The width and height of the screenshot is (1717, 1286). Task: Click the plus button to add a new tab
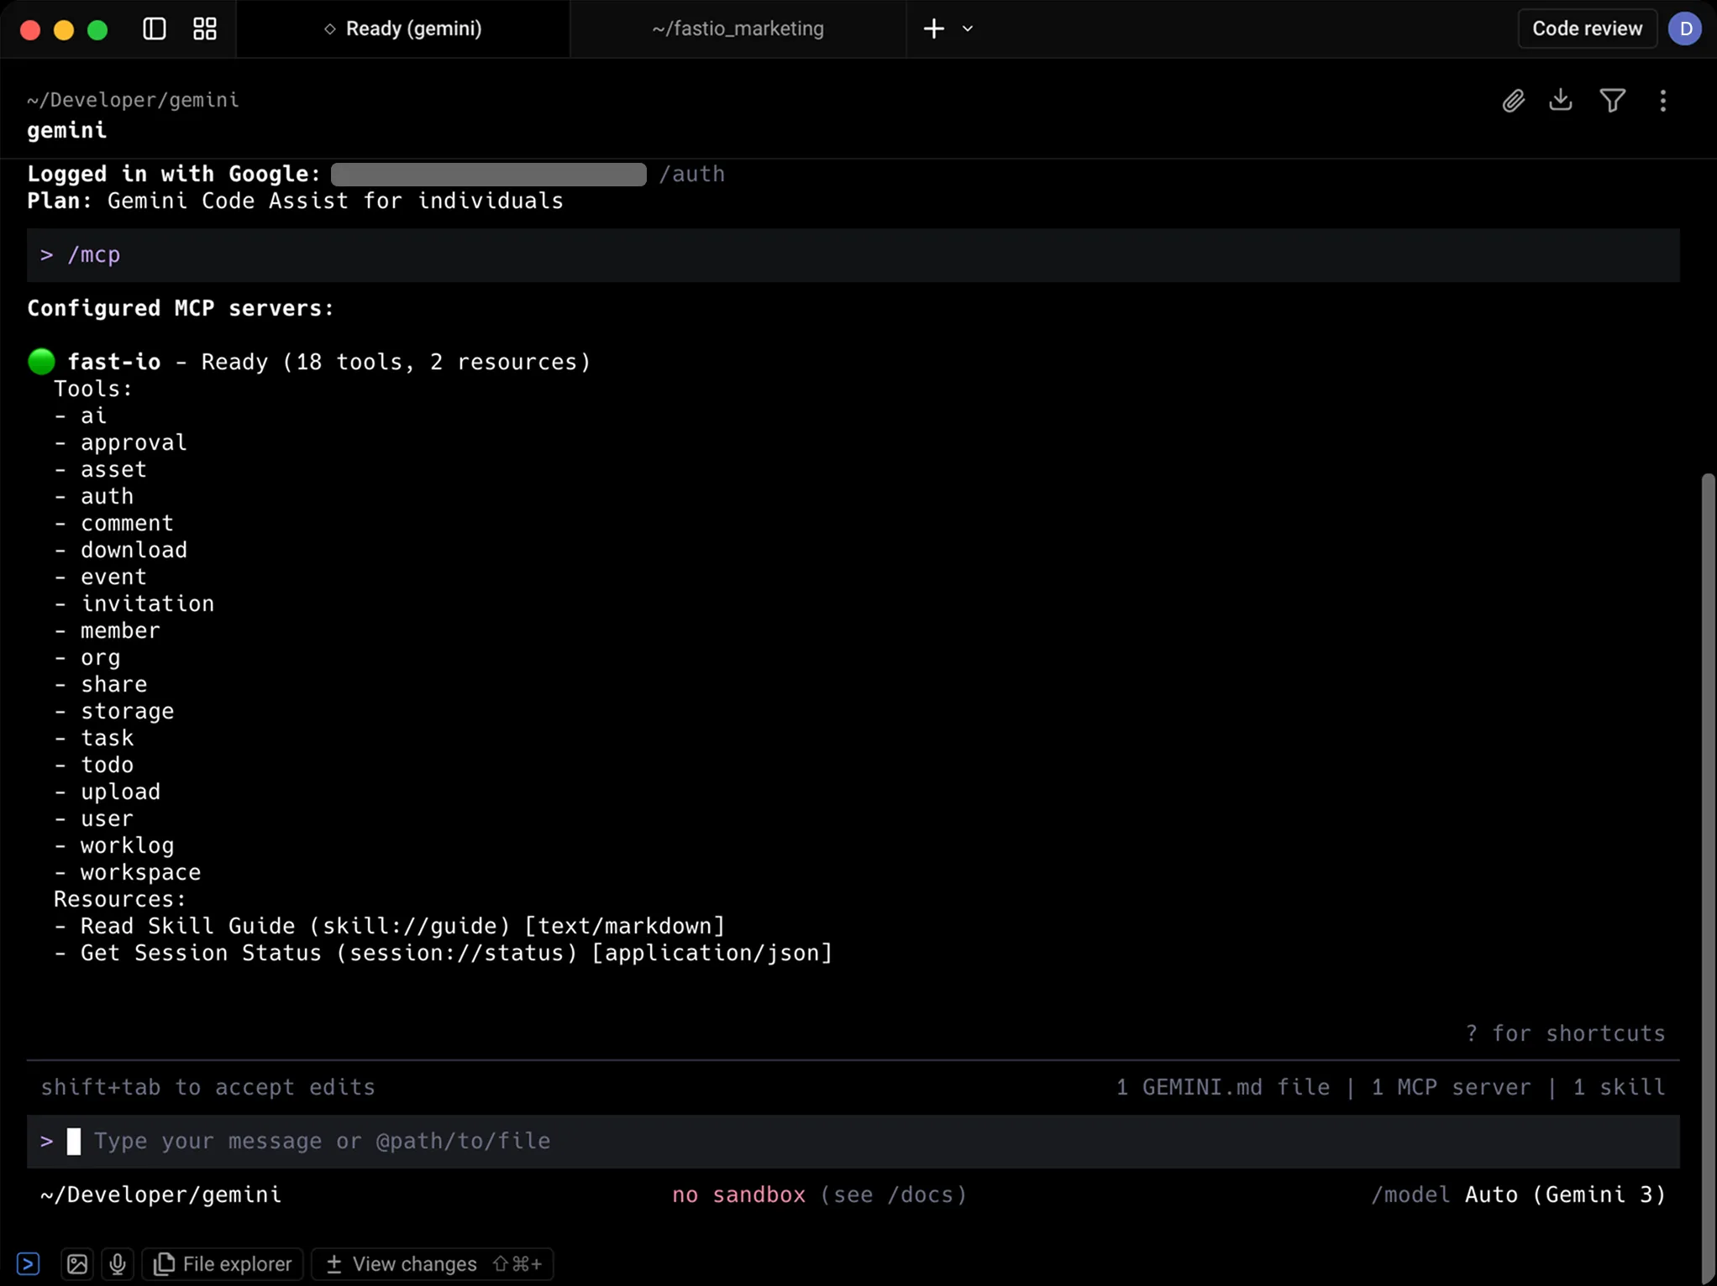coord(933,29)
